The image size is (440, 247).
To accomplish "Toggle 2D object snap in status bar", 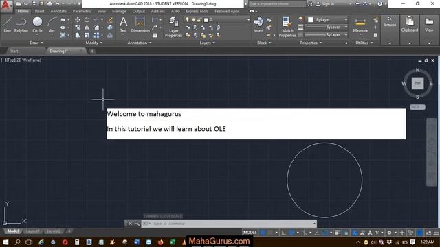I will click(325, 233).
